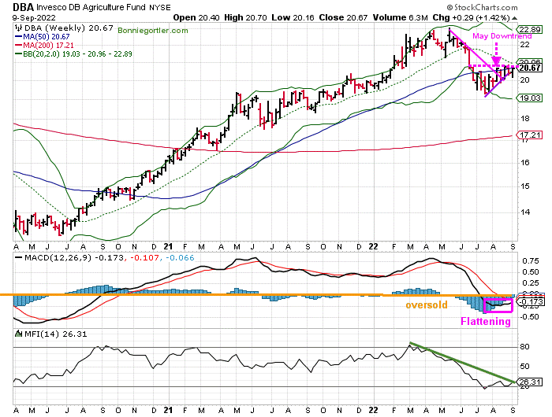Click the red MA(200) legend line
Screen dimensions: 552x417
pos(19,46)
